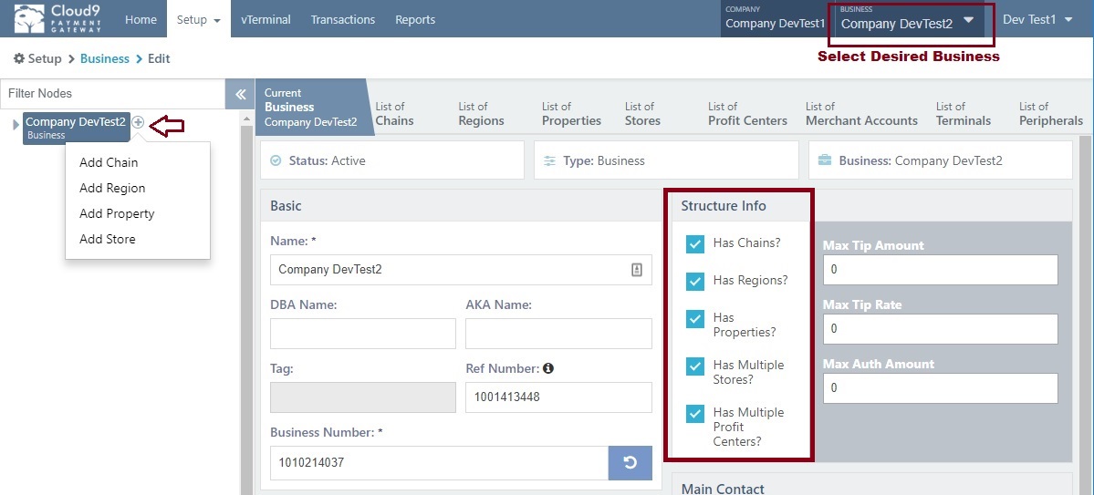This screenshot has height=495, width=1094.
Task: Click the Name input field
Action: (461, 270)
